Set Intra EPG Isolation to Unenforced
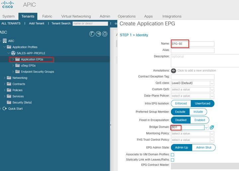 pyautogui.click(x=202, y=104)
